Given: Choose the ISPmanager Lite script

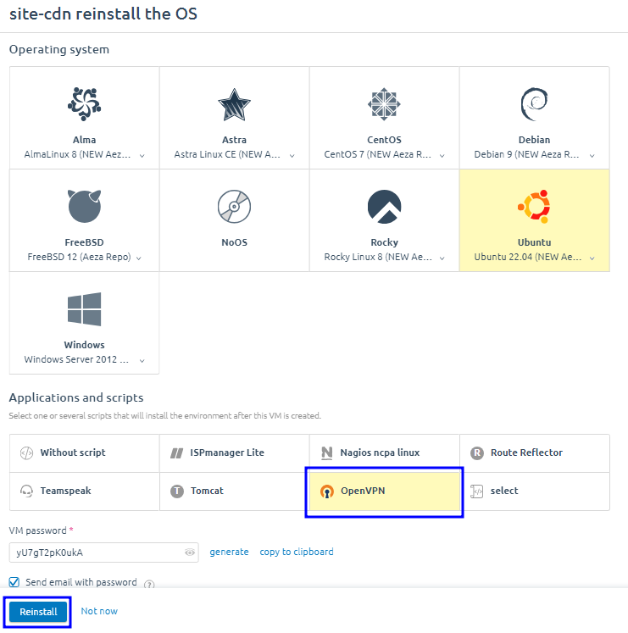Looking at the screenshot, I should tap(225, 453).
